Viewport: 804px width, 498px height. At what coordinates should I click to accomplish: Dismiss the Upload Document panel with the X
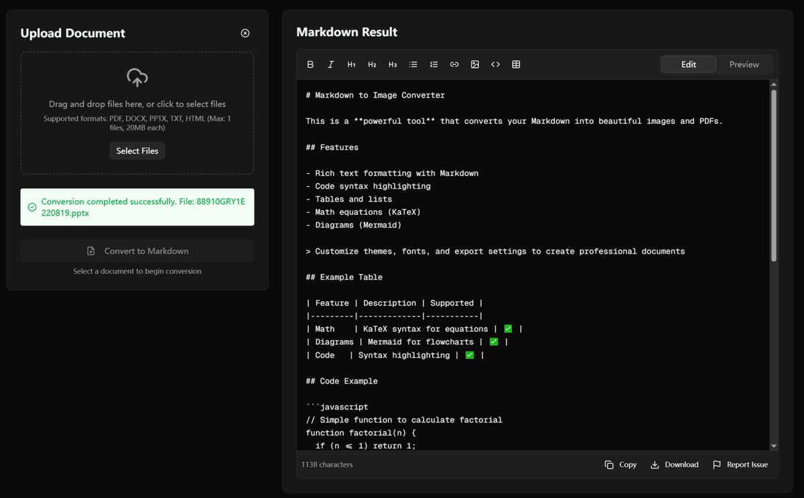click(245, 32)
